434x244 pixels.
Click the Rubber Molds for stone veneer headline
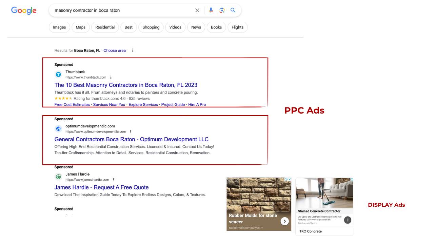coord(253,219)
